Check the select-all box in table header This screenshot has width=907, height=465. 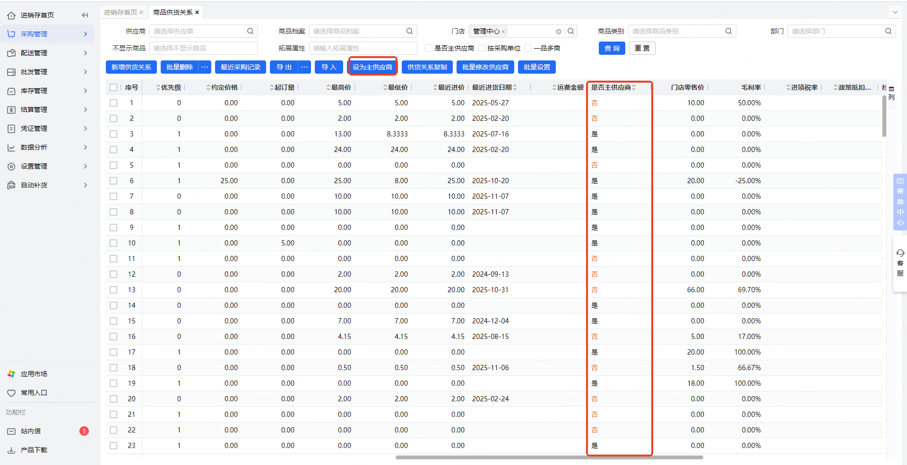[113, 87]
